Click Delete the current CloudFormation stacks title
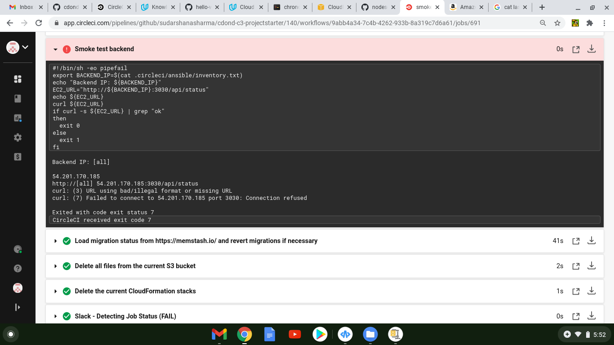 (135, 291)
